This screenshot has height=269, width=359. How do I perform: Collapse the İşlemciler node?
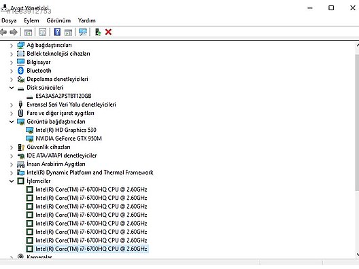point(12,181)
